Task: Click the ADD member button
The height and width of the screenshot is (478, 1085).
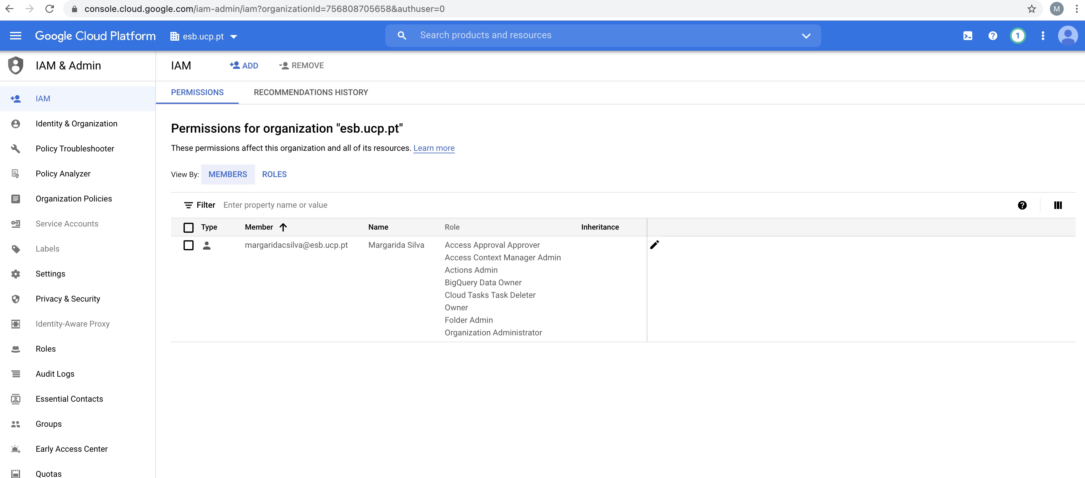Action: point(244,66)
